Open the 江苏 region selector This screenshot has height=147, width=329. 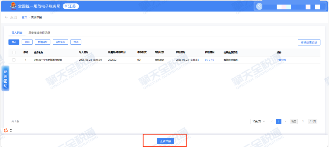tap(71, 6)
